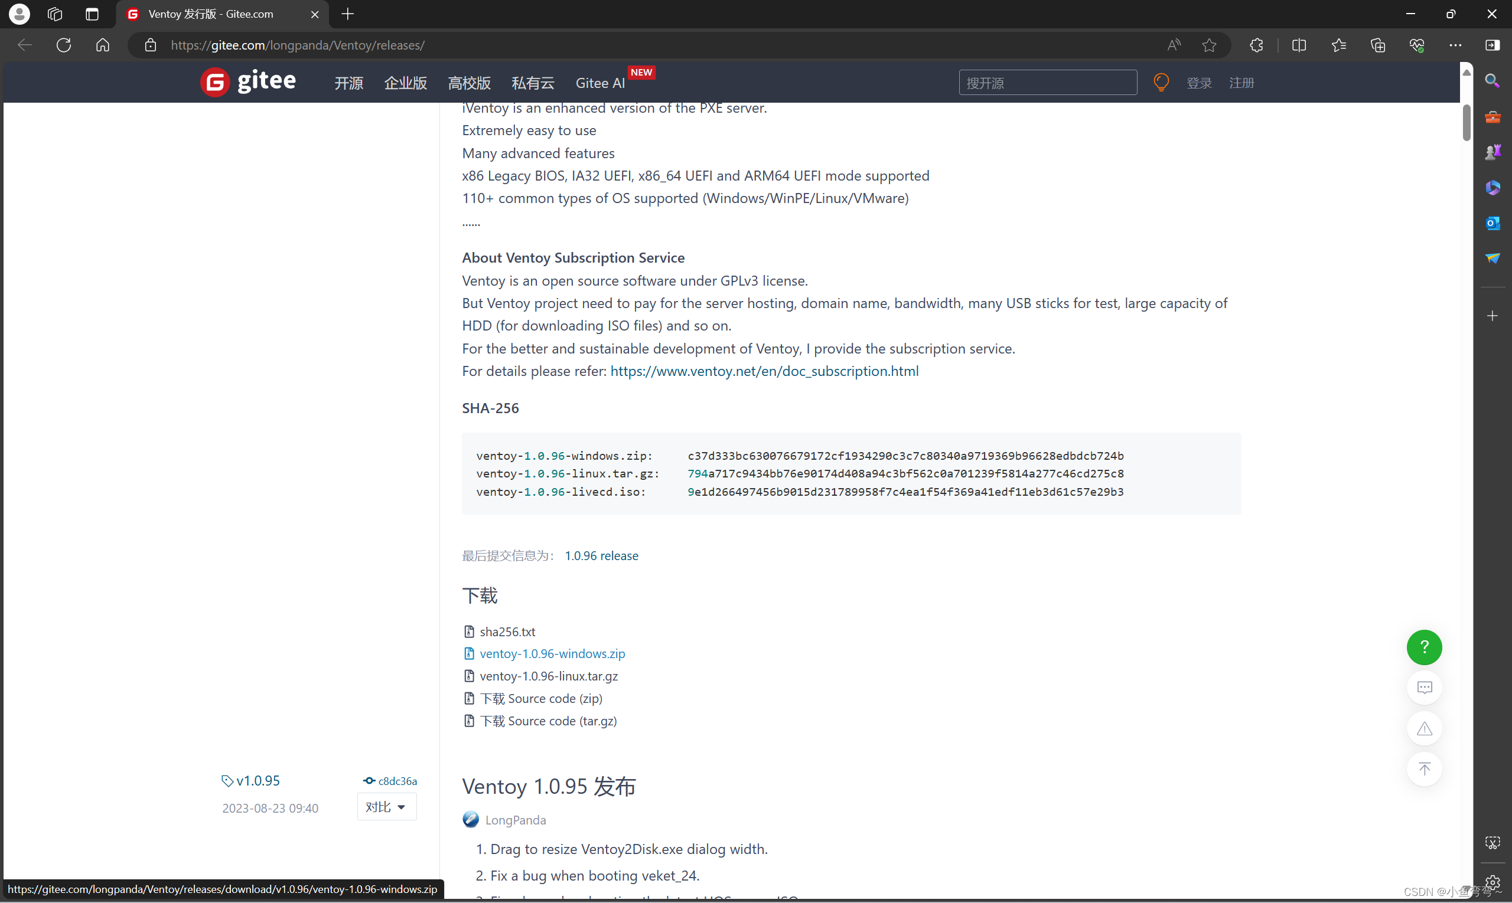Open the sidebar search icon
The width and height of the screenshot is (1512, 903).
coord(1493,80)
